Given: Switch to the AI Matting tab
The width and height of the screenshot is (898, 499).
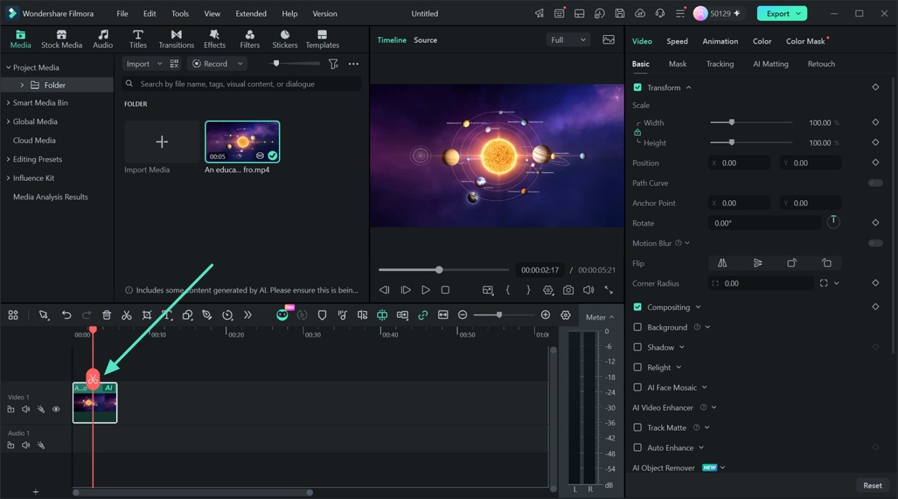Looking at the screenshot, I should [770, 64].
